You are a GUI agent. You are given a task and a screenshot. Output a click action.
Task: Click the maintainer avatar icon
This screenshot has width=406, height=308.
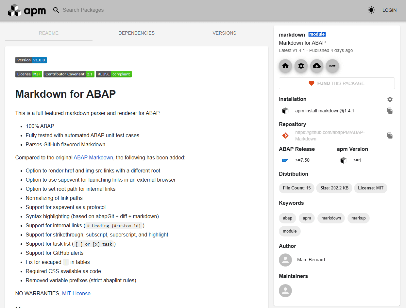[285, 291]
